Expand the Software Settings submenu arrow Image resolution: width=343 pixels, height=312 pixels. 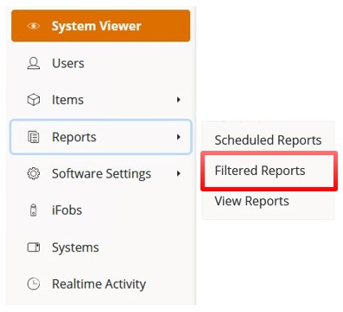pos(179,173)
